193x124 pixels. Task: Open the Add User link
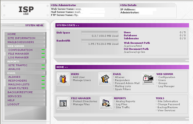point(79,77)
